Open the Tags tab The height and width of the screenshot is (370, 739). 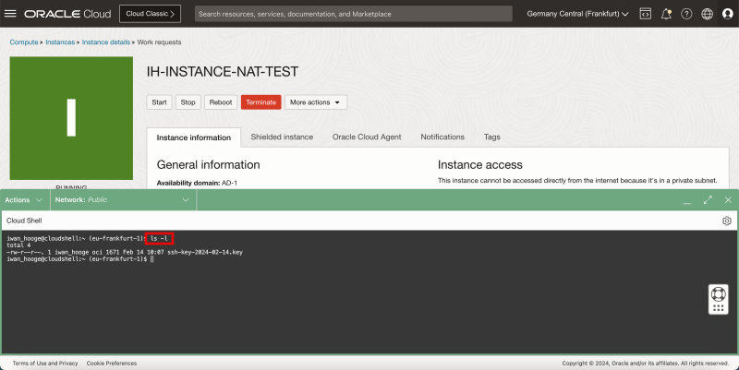(x=492, y=137)
